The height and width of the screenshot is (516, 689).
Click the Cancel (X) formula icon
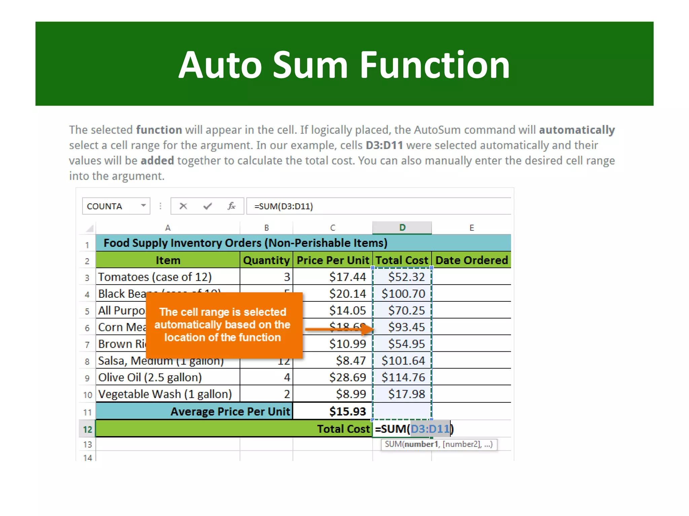(183, 206)
